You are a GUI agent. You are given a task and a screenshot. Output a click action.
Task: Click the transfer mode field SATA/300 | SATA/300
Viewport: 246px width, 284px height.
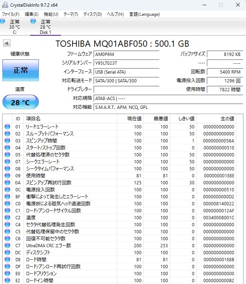[126, 81]
